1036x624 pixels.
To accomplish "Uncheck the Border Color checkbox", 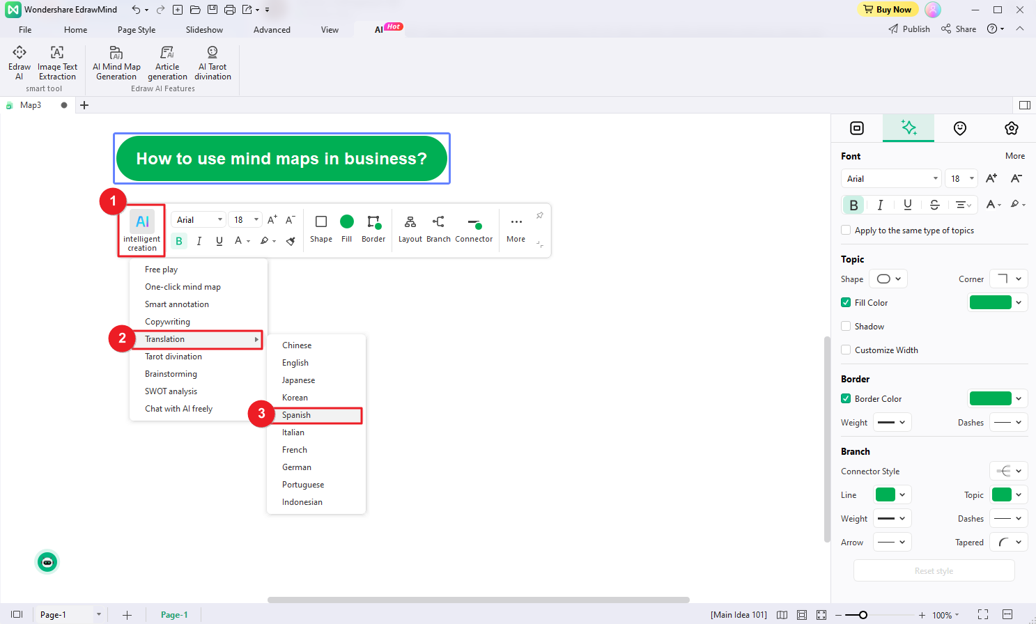I will pos(846,399).
